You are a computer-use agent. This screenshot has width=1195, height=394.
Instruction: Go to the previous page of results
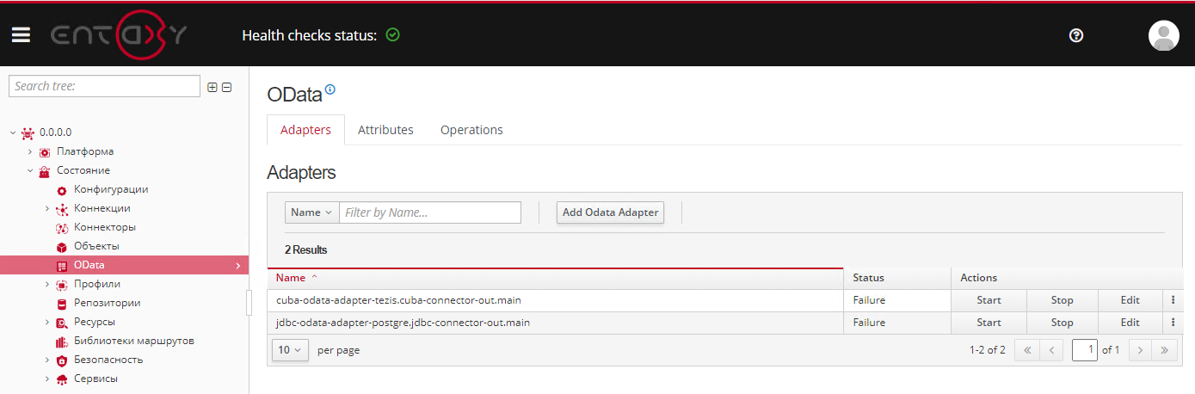click(x=1051, y=350)
